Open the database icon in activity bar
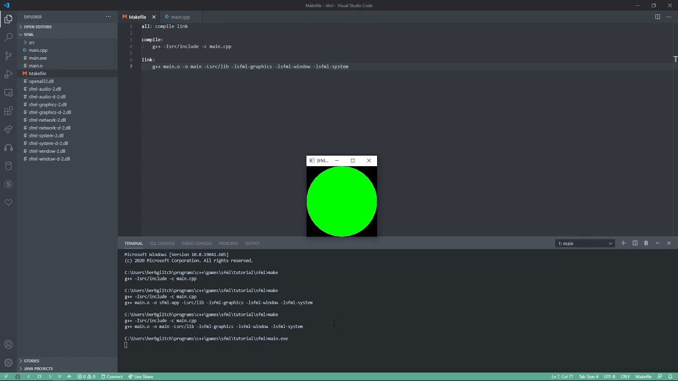The image size is (678, 381). (x=8, y=166)
